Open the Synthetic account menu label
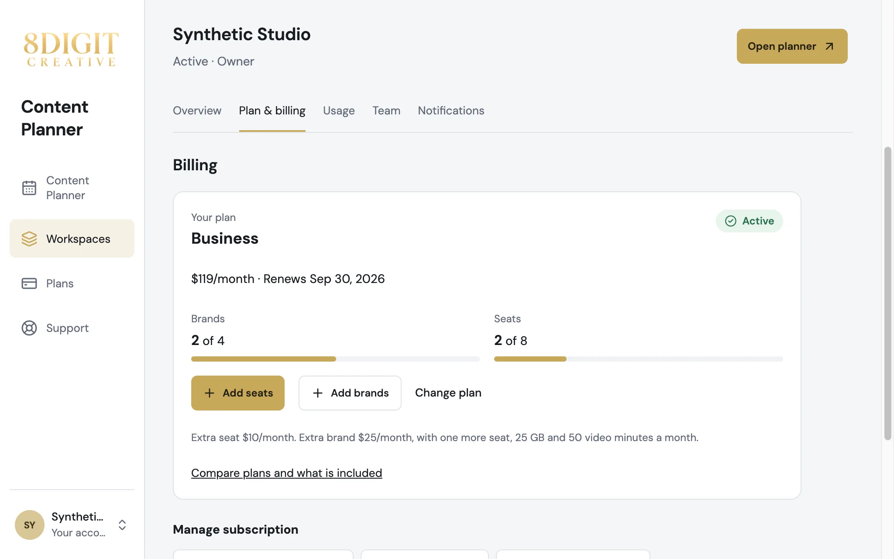The height and width of the screenshot is (559, 894). point(78,517)
